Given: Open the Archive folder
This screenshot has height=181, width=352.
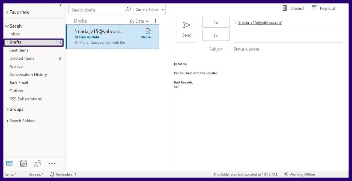Looking at the screenshot, I should point(16,67).
